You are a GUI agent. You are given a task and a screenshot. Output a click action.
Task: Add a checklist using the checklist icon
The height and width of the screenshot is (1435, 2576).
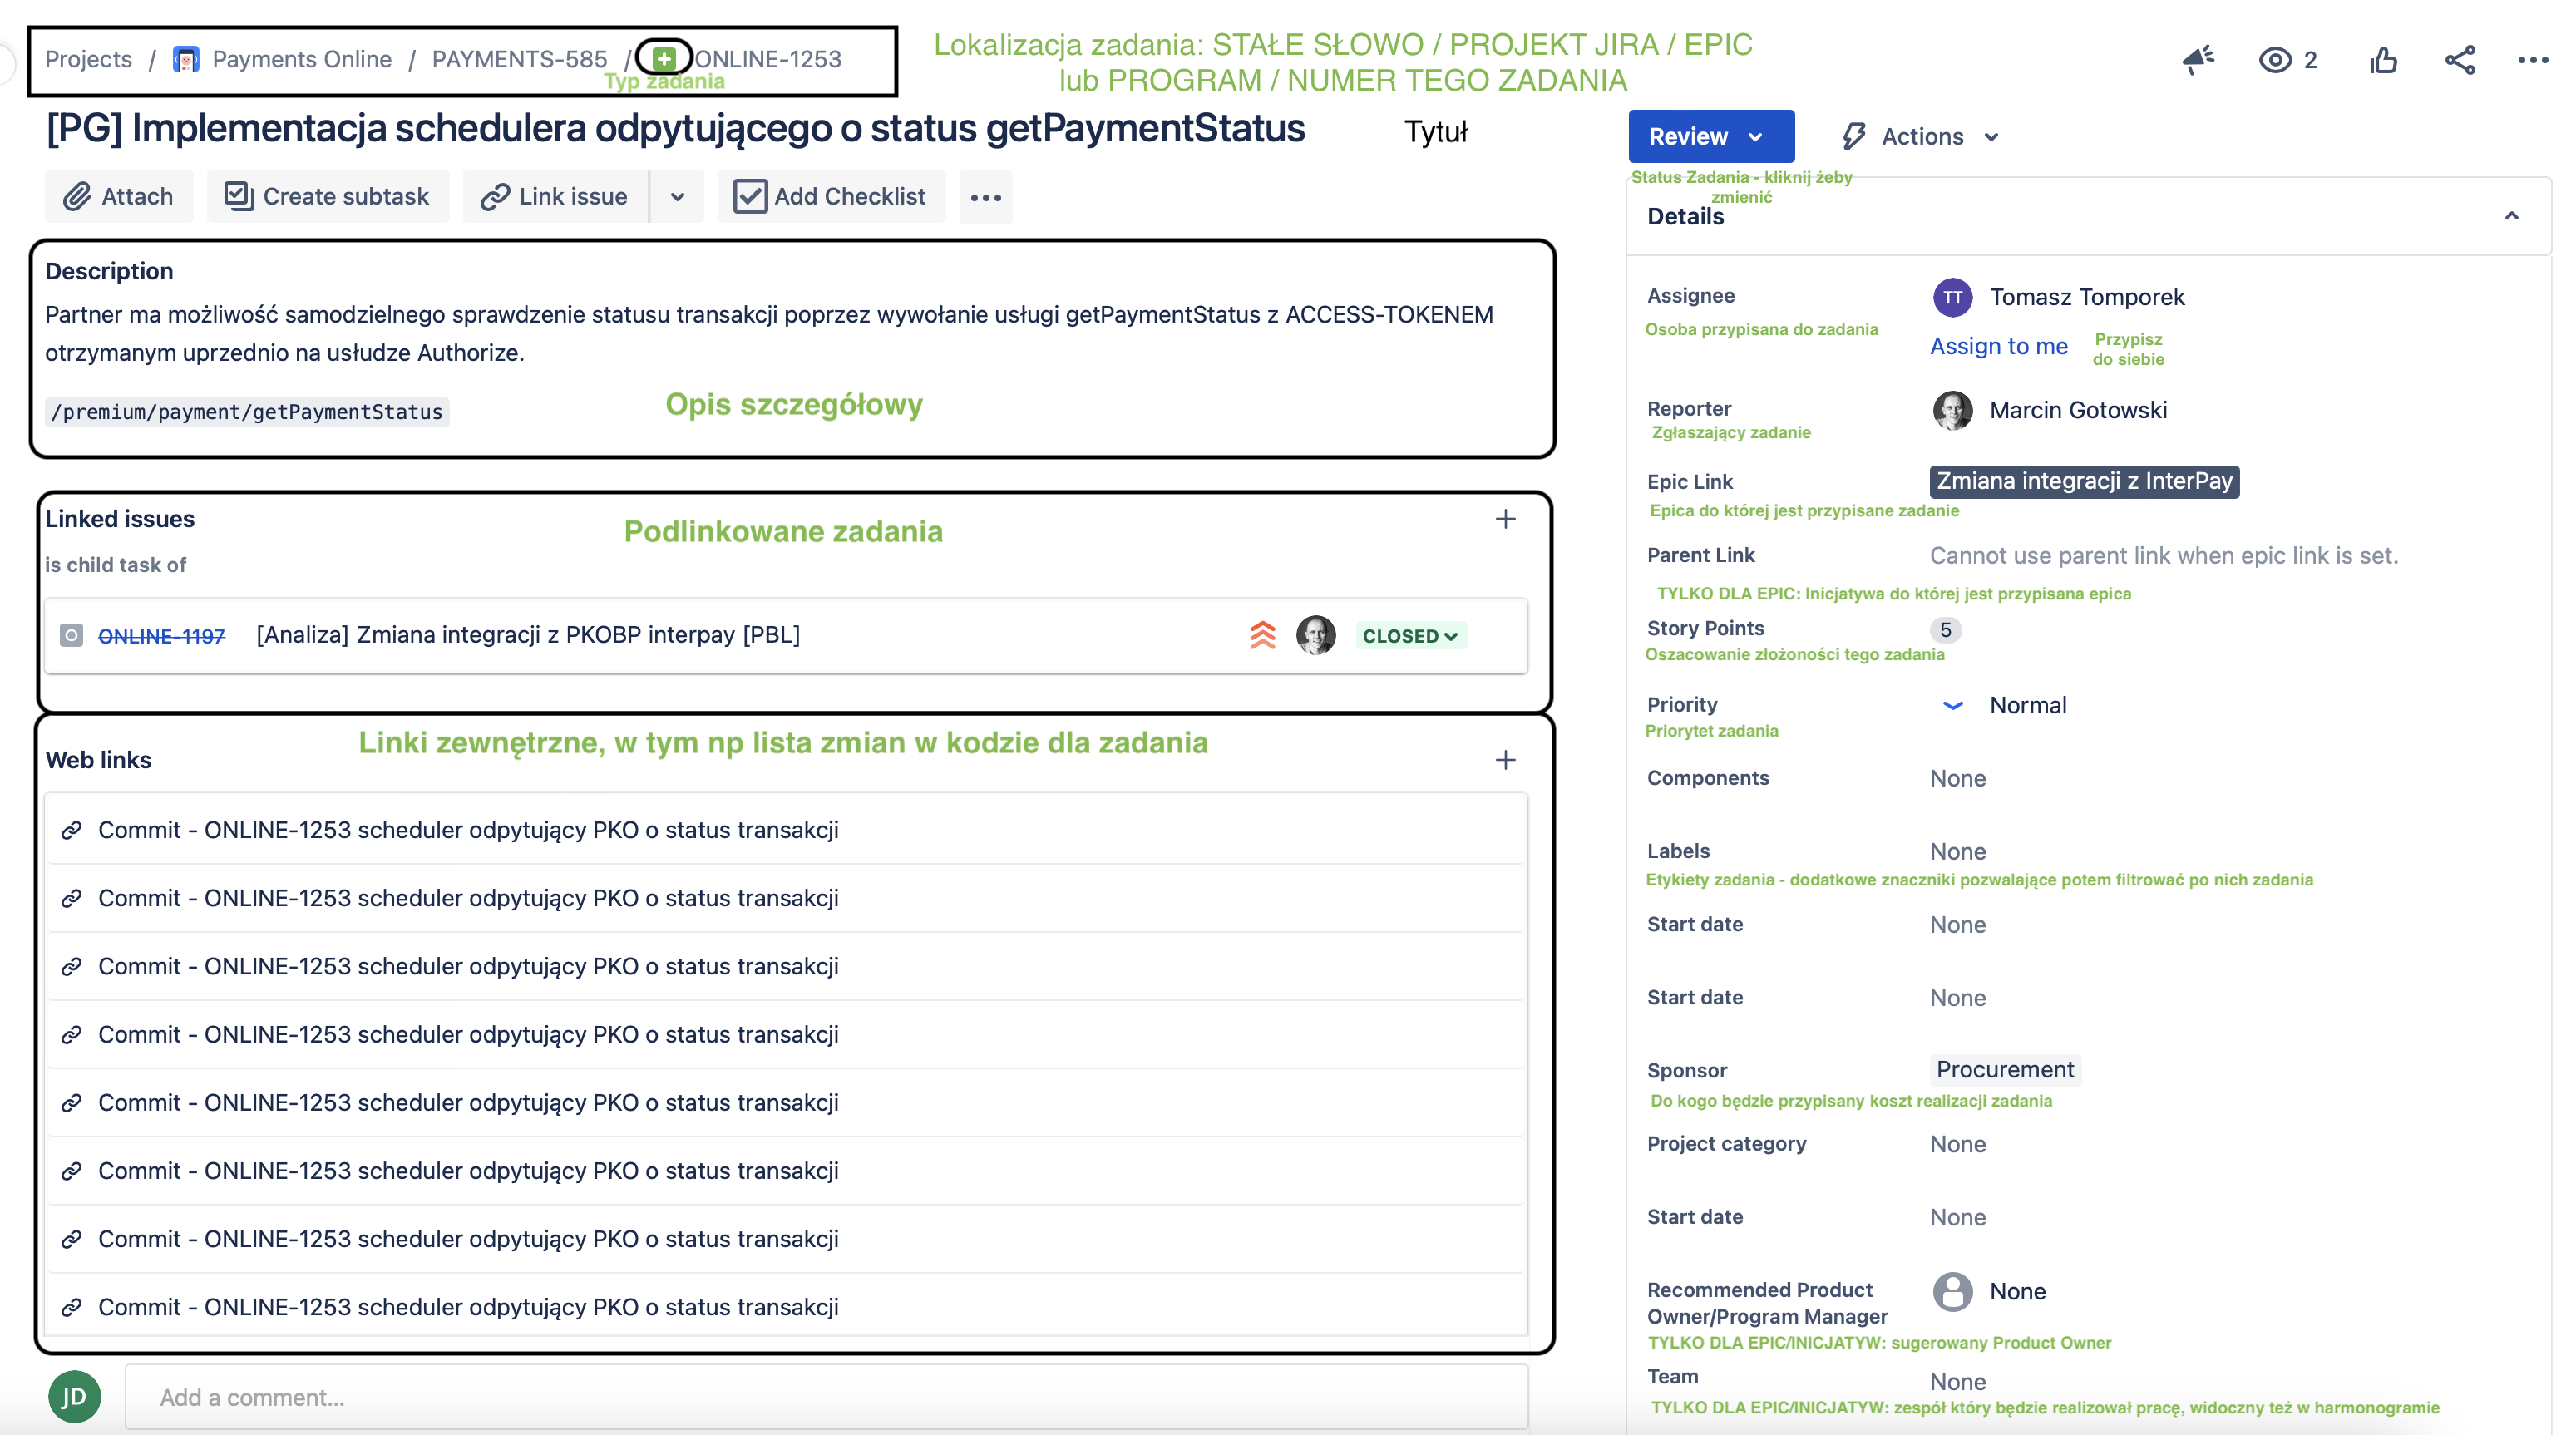(x=749, y=196)
